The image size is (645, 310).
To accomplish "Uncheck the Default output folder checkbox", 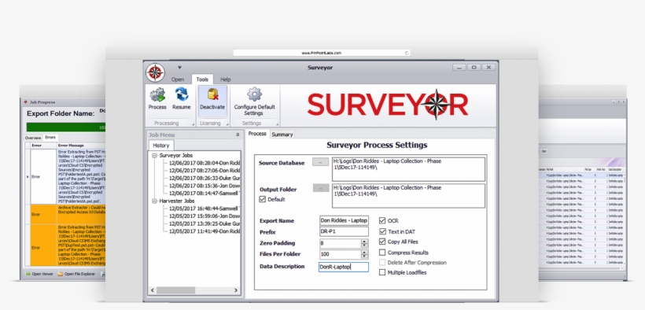I will (263, 199).
